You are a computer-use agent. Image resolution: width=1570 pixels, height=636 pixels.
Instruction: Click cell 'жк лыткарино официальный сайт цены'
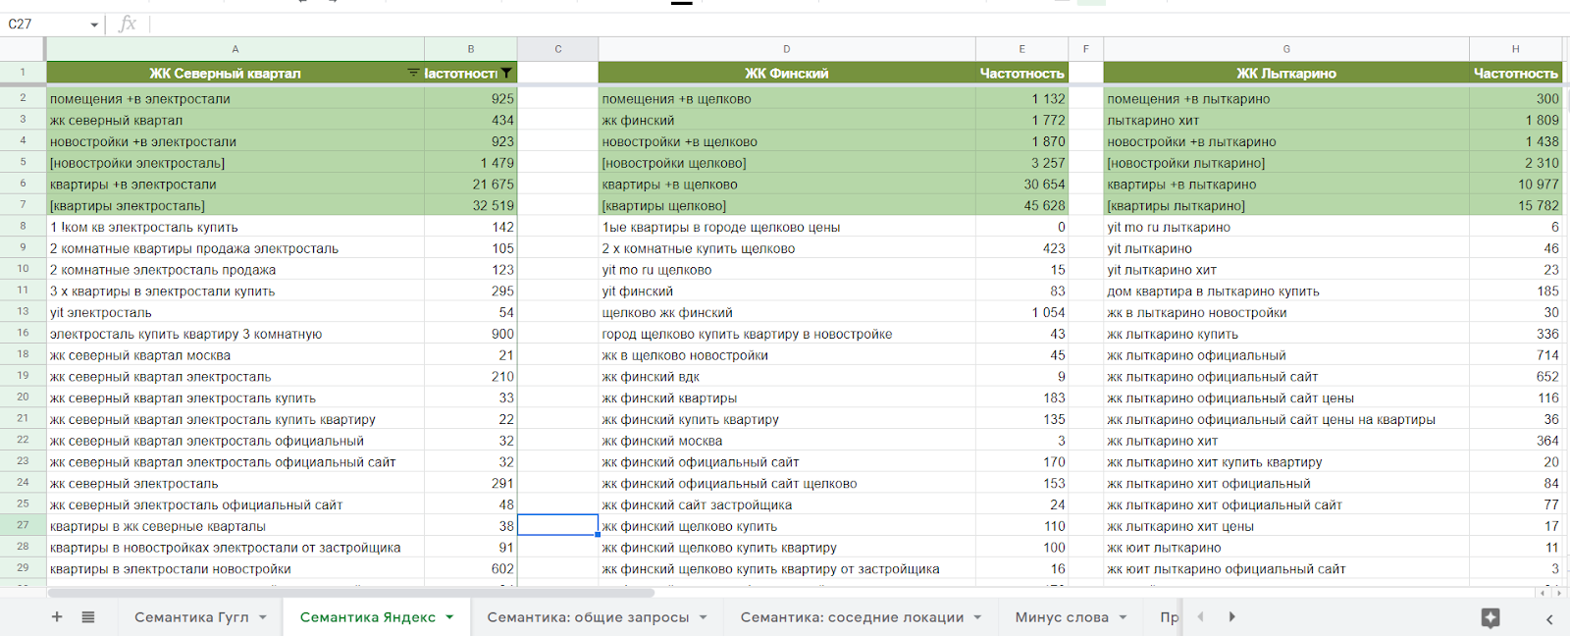[1286, 398]
